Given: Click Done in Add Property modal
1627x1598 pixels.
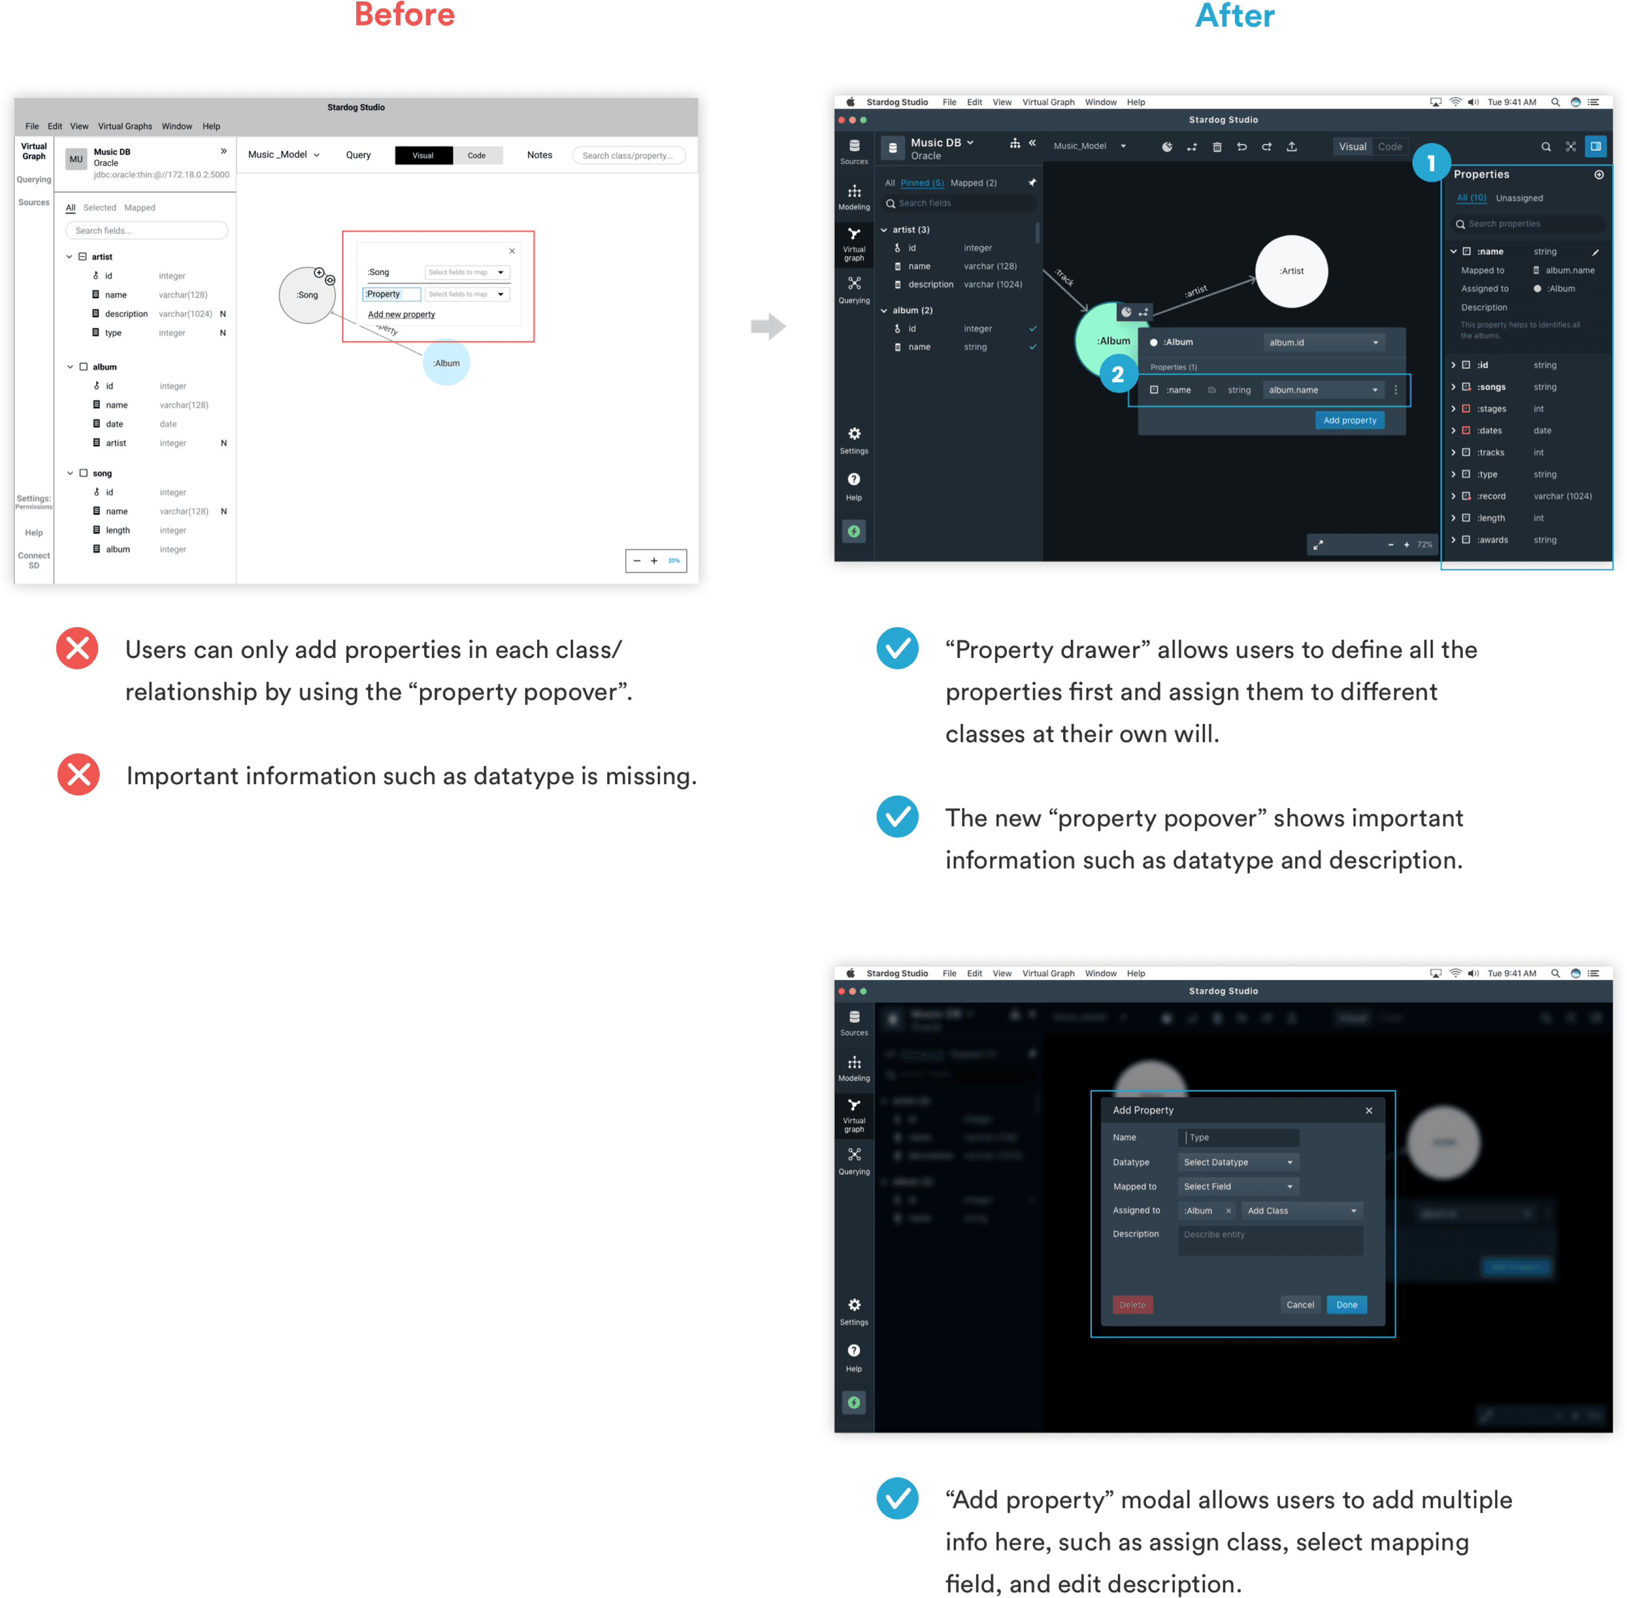Looking at the screenshot, I should 1346,1304.
